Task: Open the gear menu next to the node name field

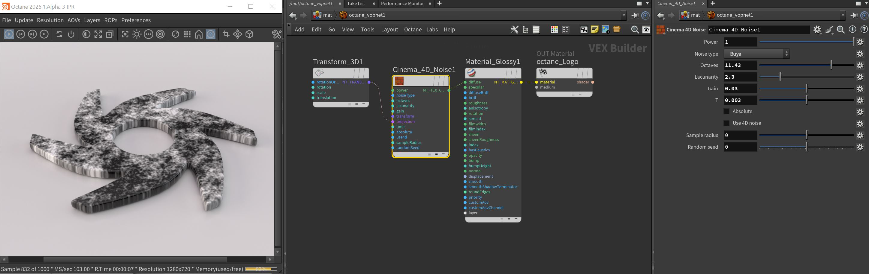Action: 817,30
